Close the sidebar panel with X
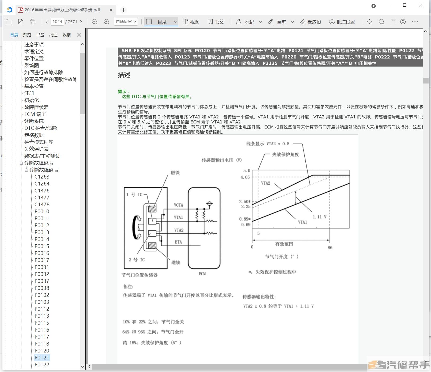This screenshot has height=372, width=431. coord(79,35)
